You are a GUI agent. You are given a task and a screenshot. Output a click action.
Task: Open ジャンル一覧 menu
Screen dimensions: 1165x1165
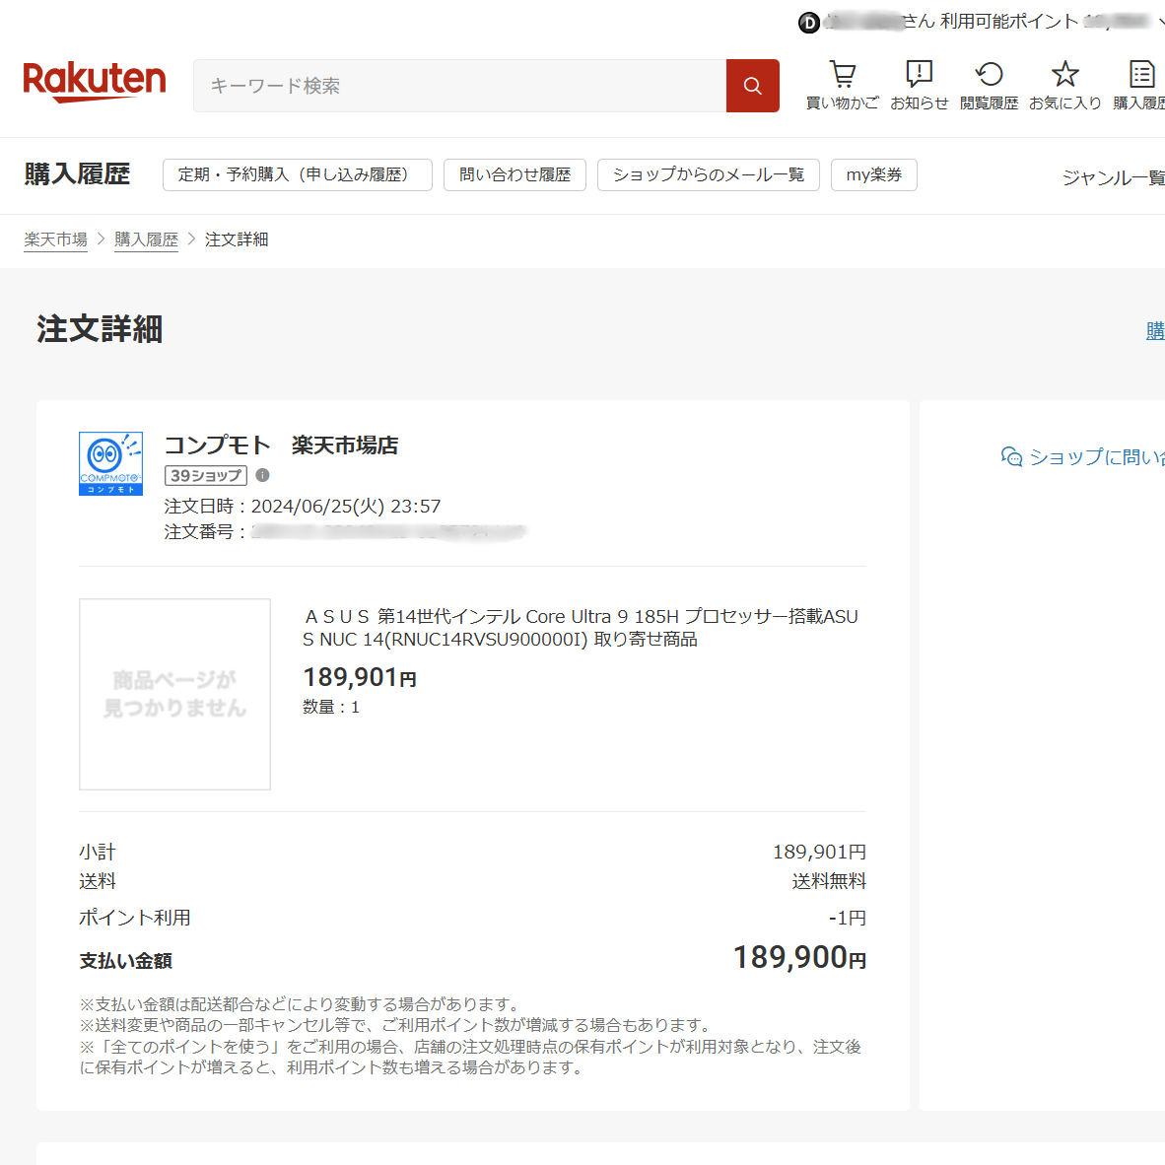tap(1113, 177)
